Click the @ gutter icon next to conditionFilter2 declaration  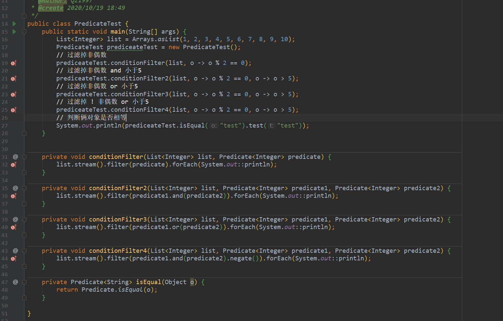(x=15, y=188)
